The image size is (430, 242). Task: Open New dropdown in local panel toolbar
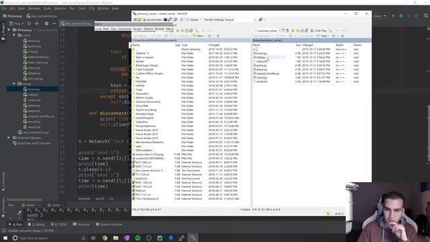coord(198,36)
